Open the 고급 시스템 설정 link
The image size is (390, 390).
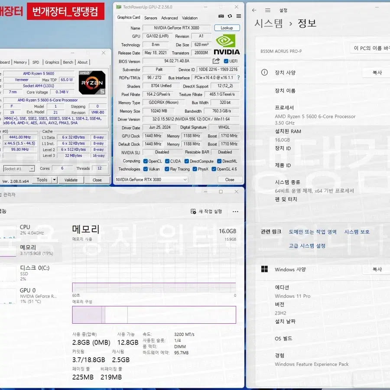[x=307, y=246]
